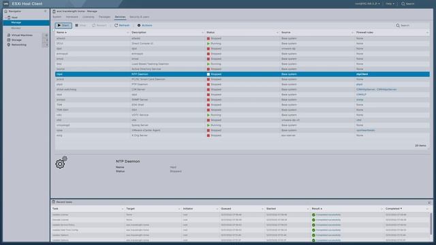Screen dimensions: 436x245
Task: Sort services by Firewall rules column
Action: coord(364,33)
